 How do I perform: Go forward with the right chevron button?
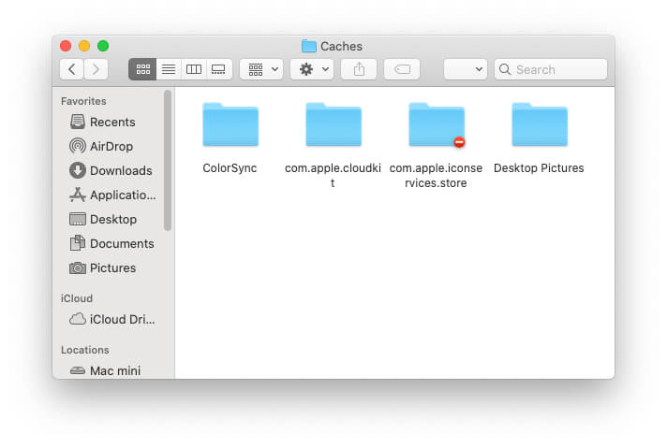tap(96, 69)
